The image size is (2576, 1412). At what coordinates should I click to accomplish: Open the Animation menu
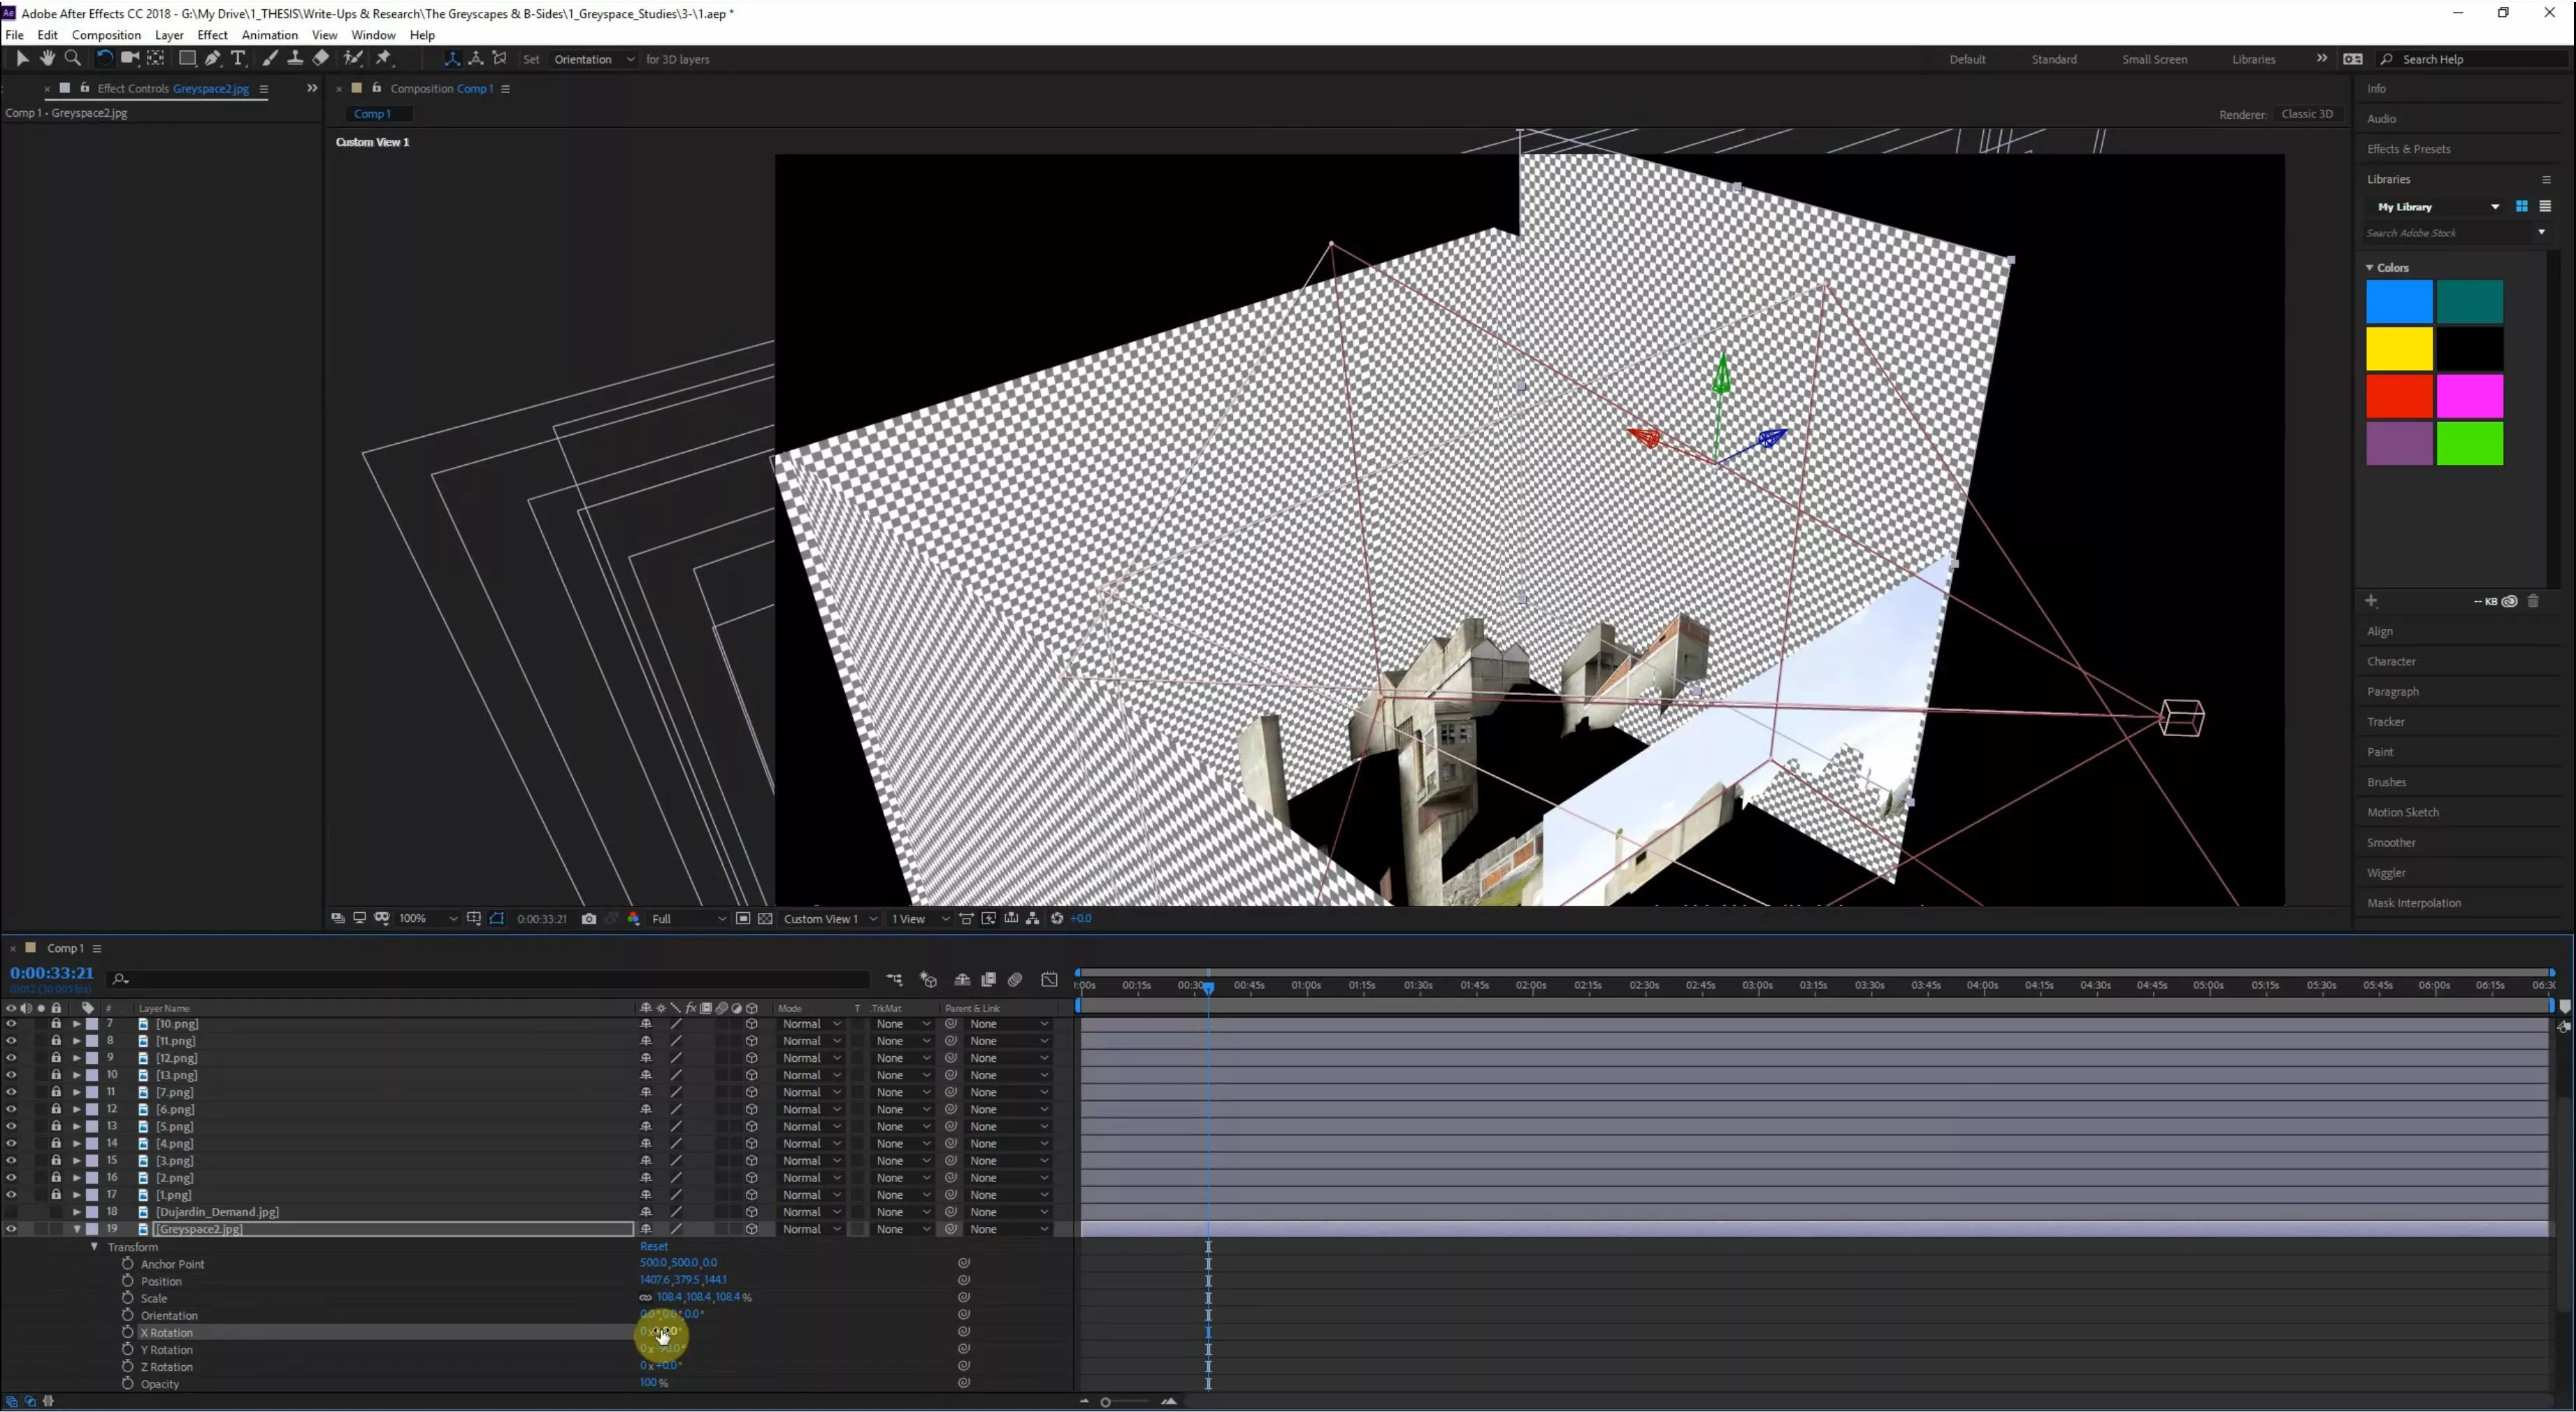coord(269,35)
